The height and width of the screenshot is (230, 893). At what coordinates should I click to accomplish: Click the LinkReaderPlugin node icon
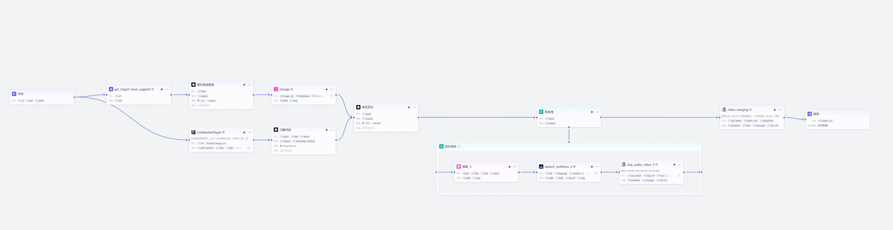coord(193,132)
